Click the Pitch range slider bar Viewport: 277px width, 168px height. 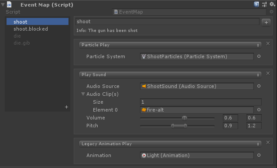[179, 126]
